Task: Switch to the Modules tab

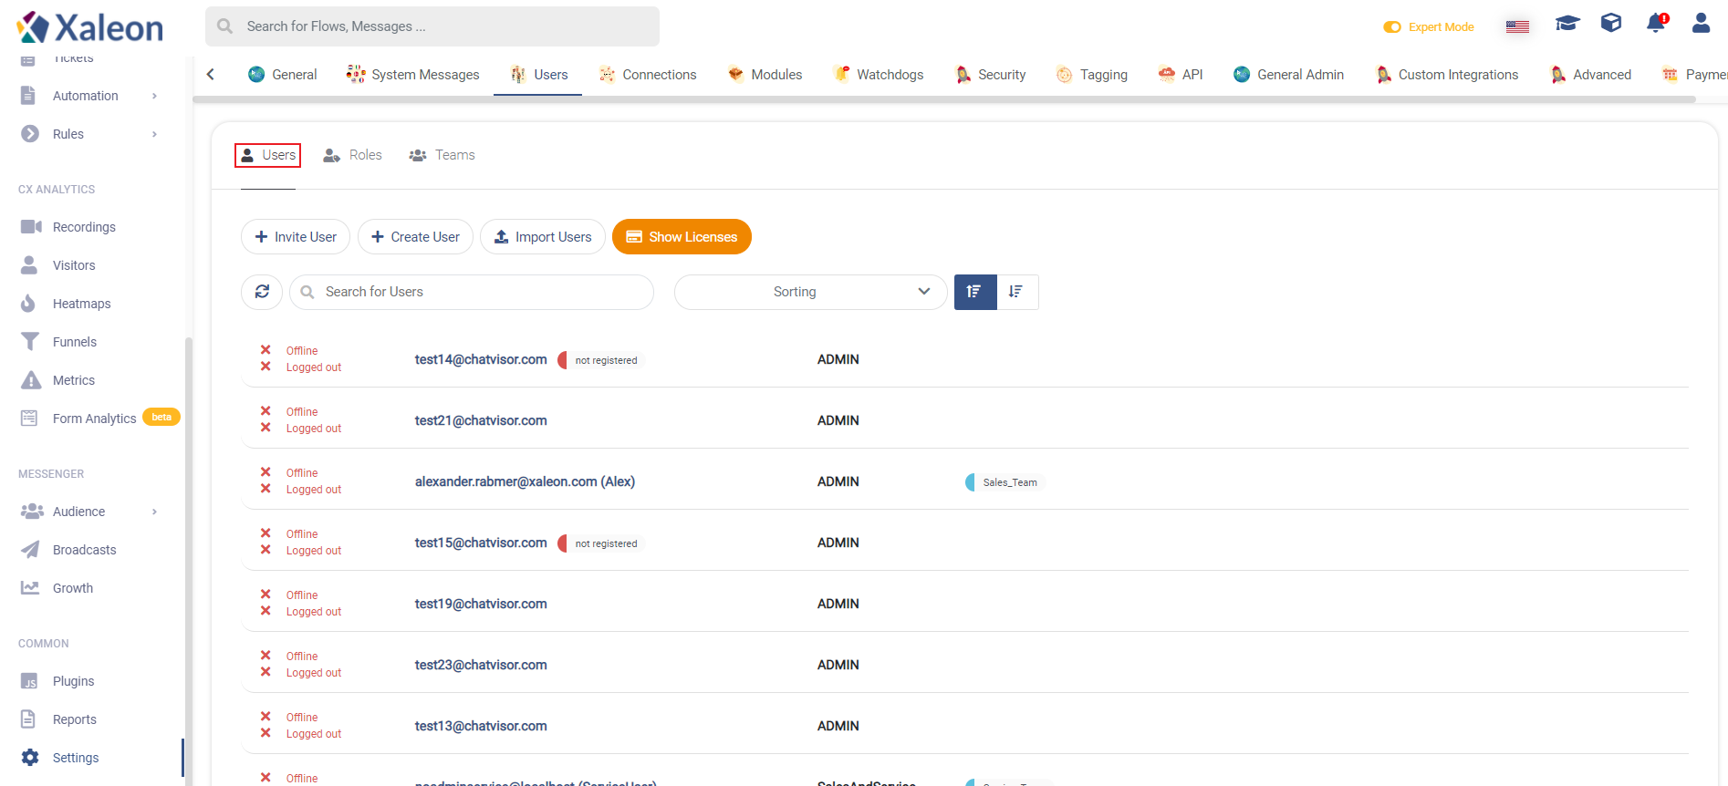Action: 765,75
